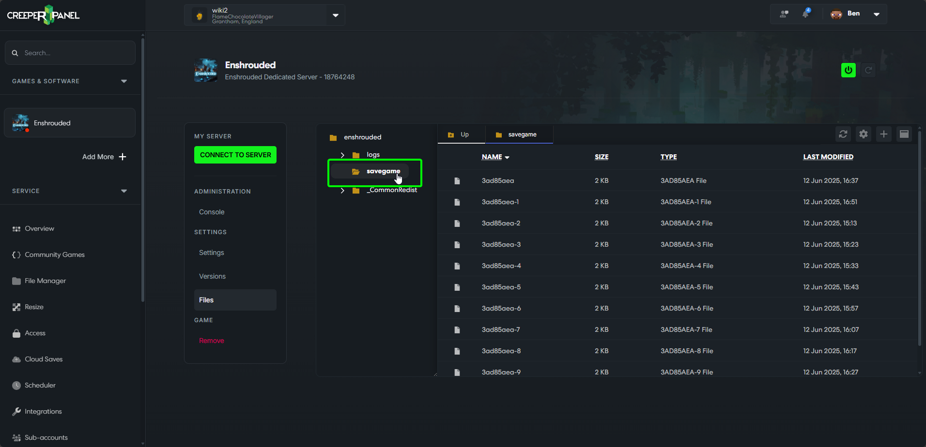926x447 pixels.
Task: Refresh the file list icon
Action: click(x=843, y=134)
